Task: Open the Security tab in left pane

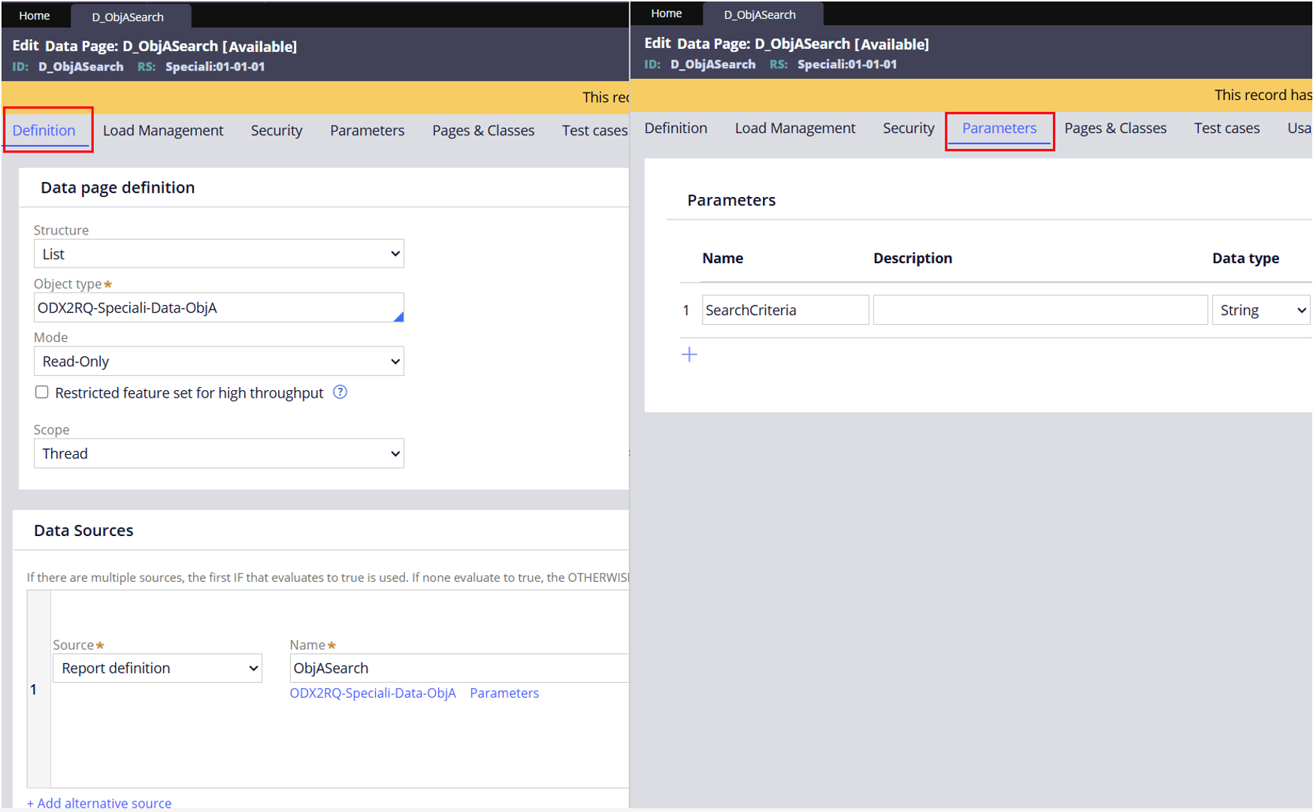Action: pos(277,131)
